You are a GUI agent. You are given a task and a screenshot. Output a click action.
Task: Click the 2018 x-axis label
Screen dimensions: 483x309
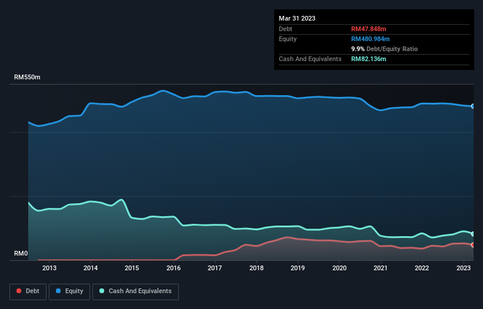click(x=257, y=268)
